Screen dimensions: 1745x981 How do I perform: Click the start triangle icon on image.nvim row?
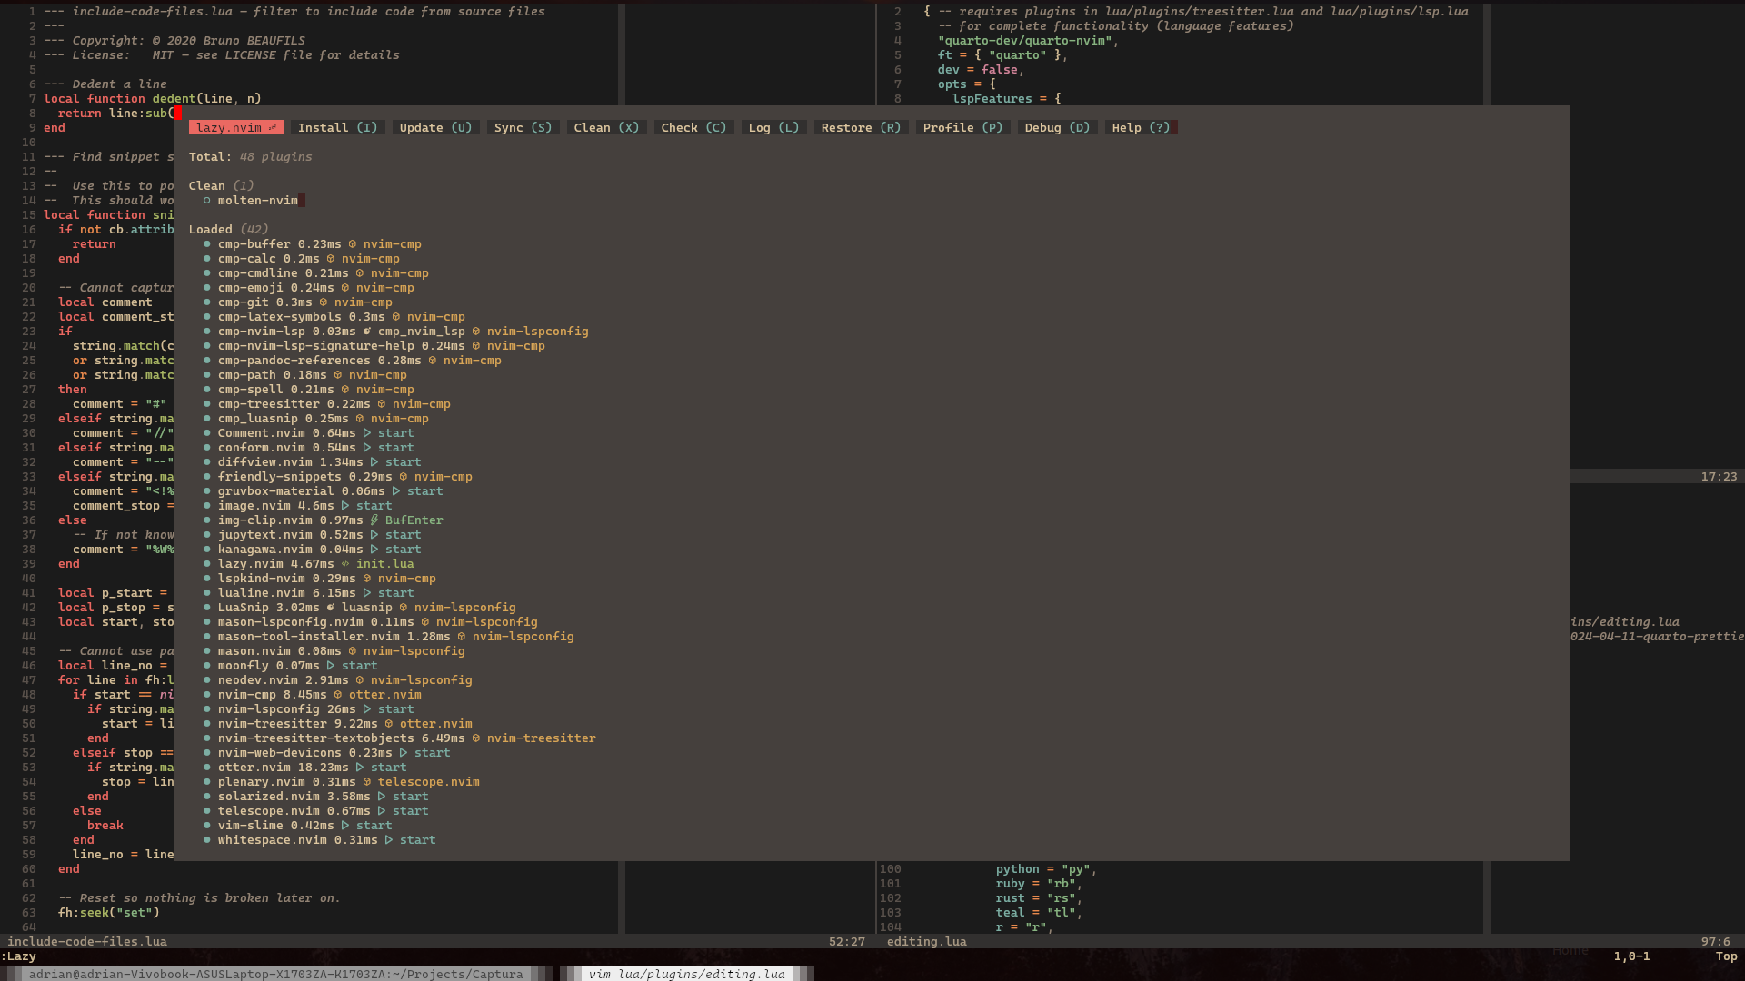(x=345, y=506)
